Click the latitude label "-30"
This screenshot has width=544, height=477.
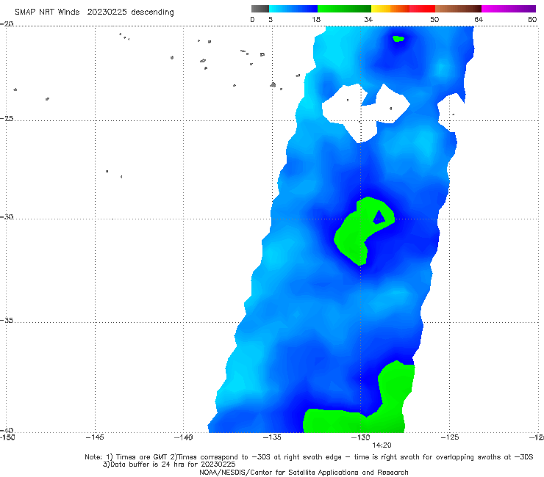tap(7, 216)
